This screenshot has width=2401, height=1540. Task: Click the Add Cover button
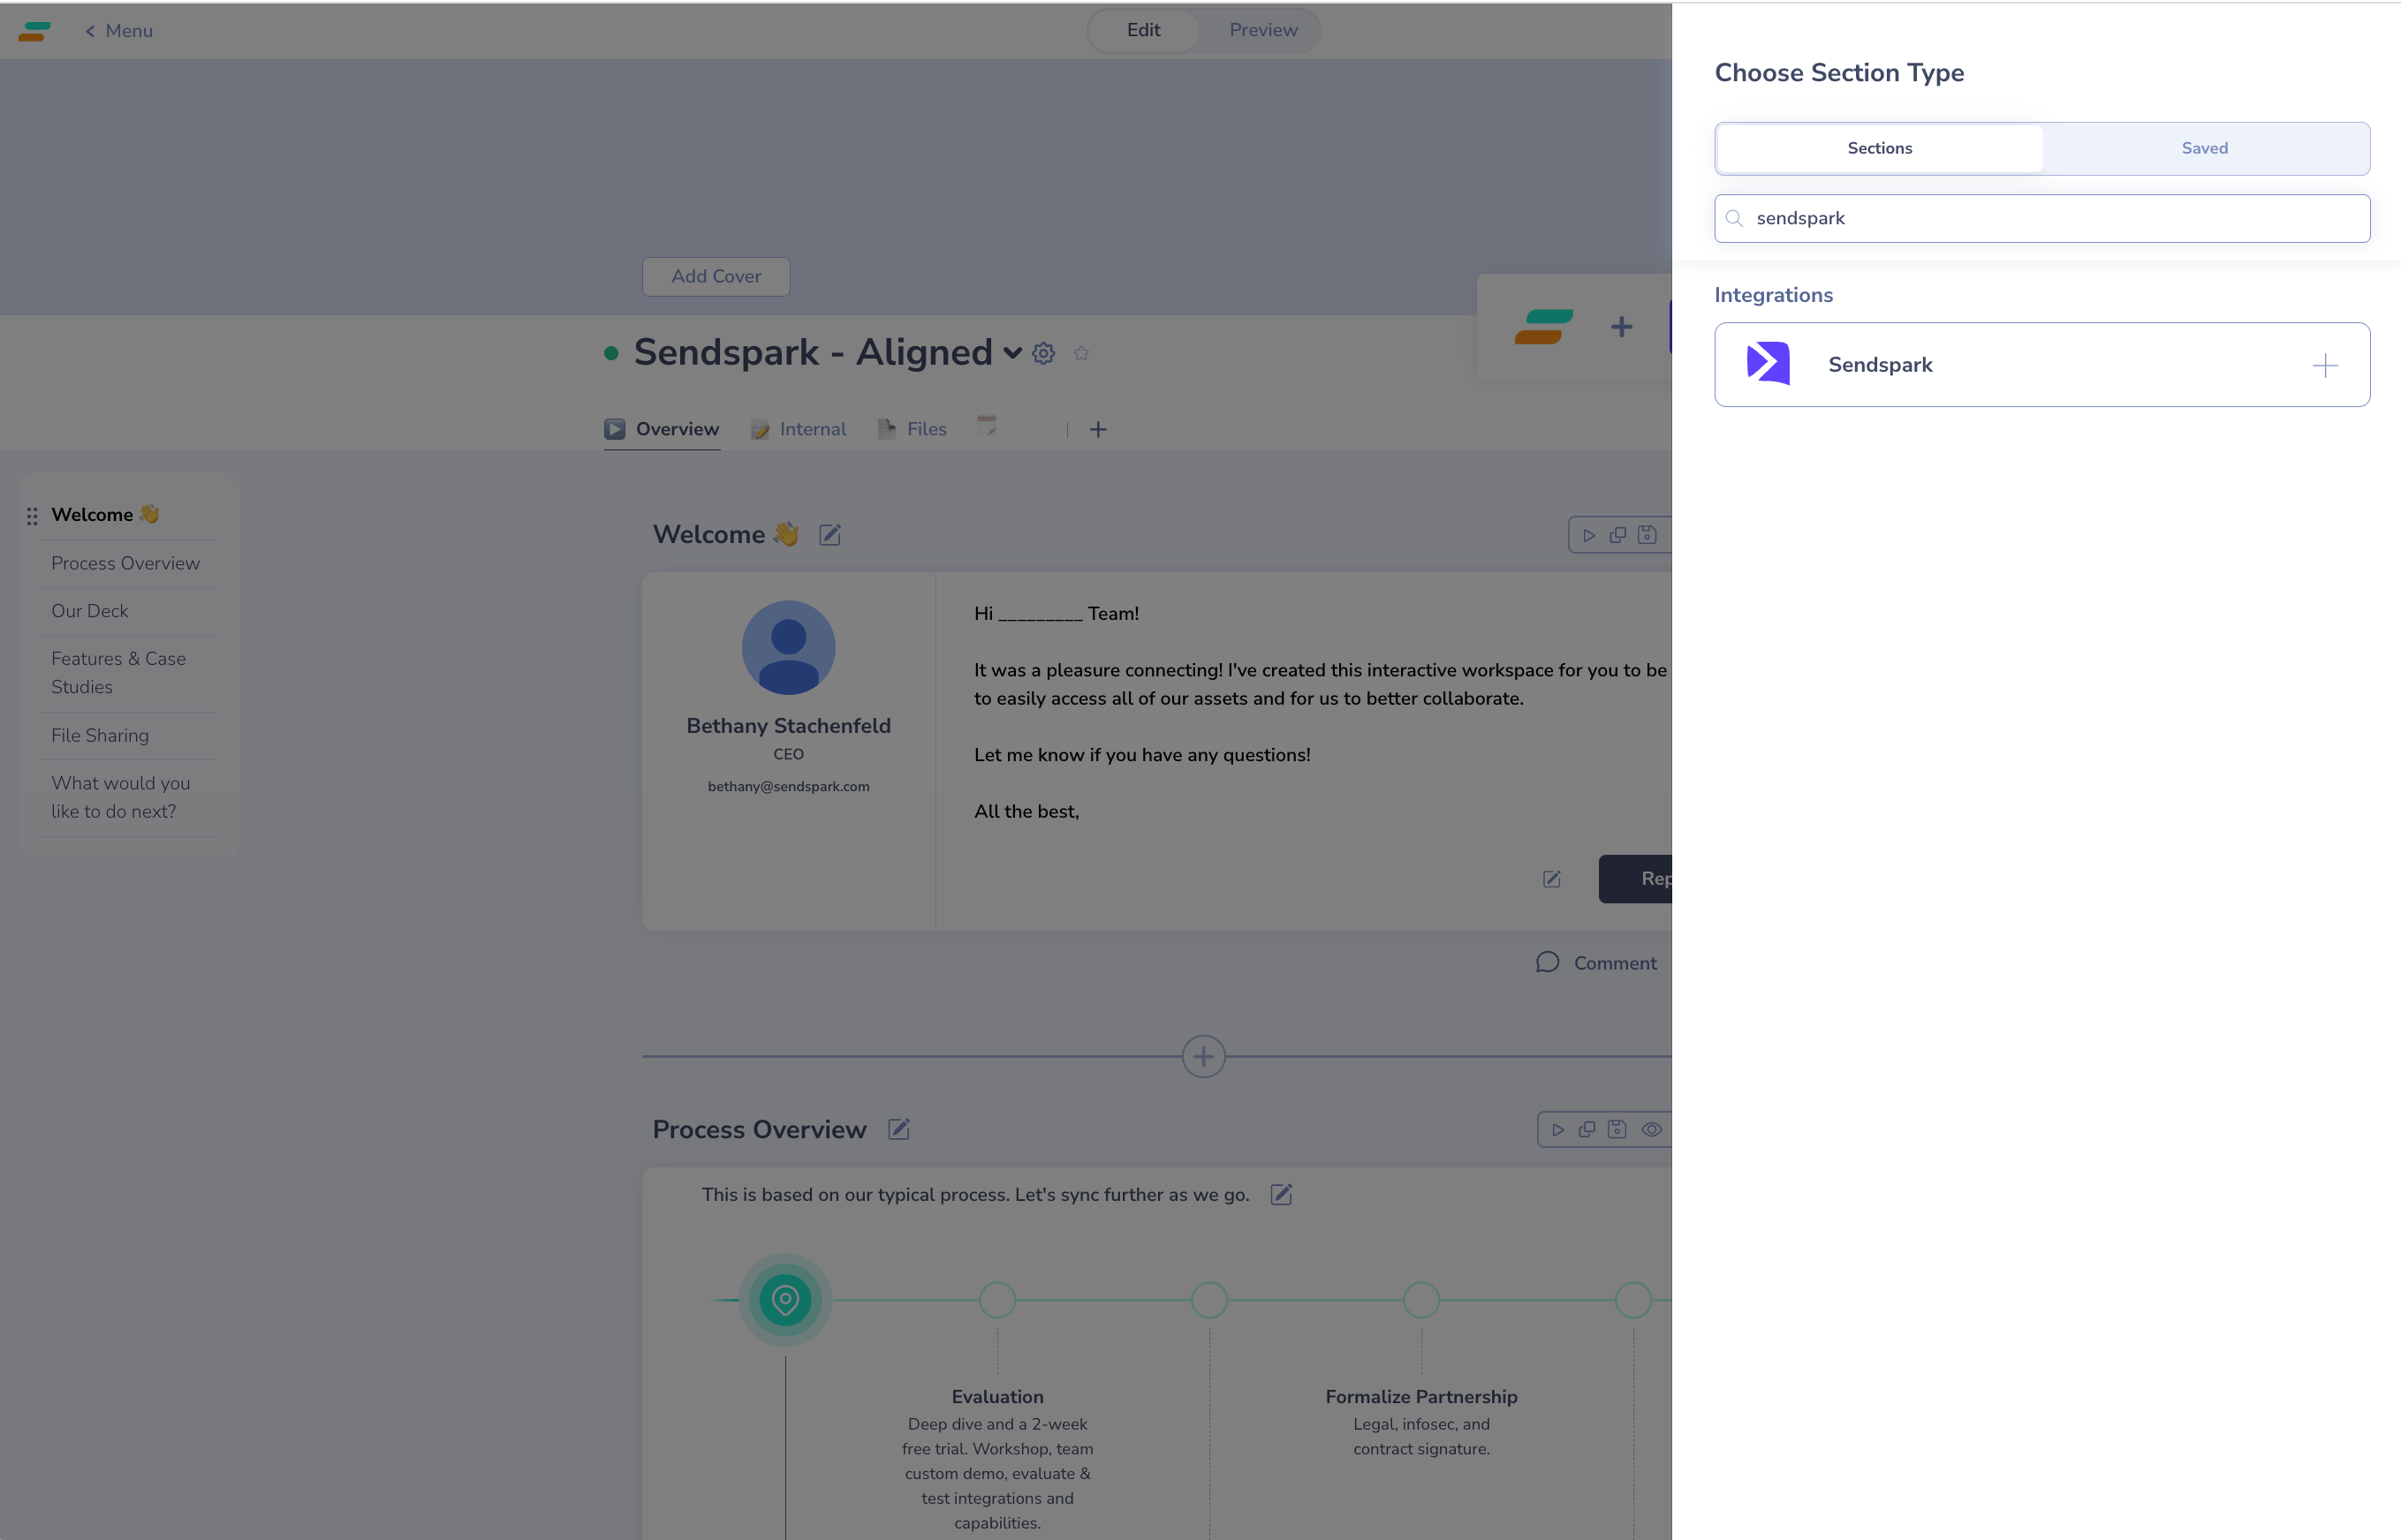coord(716,276)
